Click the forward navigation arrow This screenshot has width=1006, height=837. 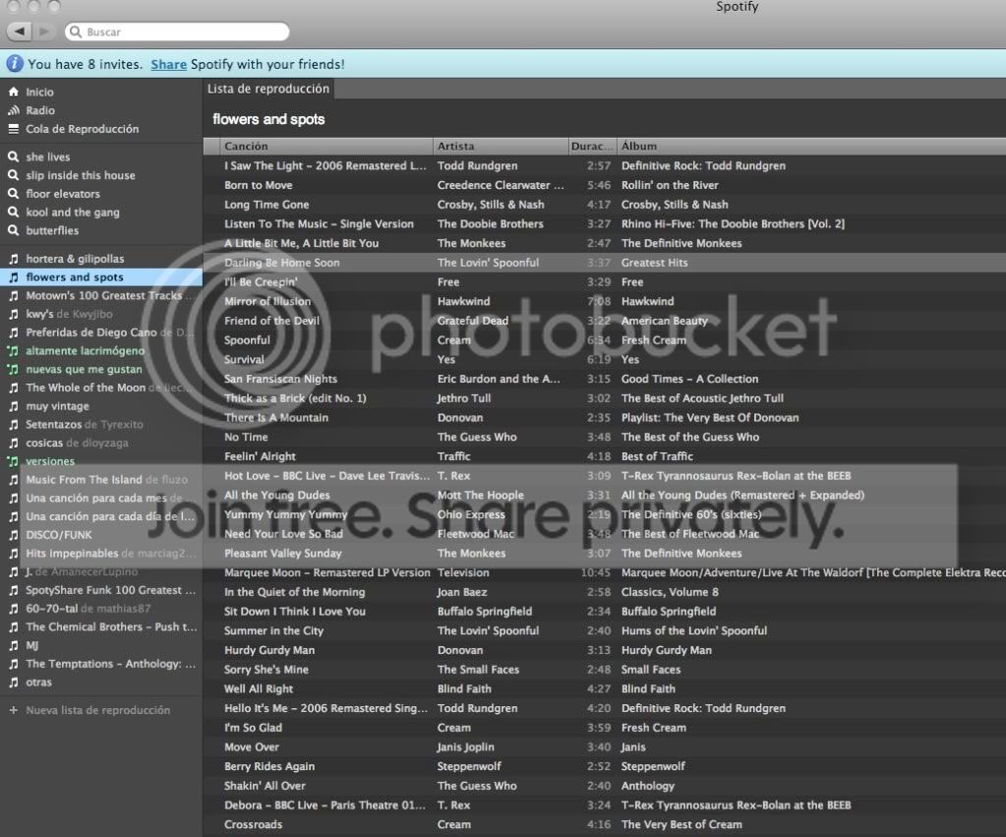click(x=44, y=31)
